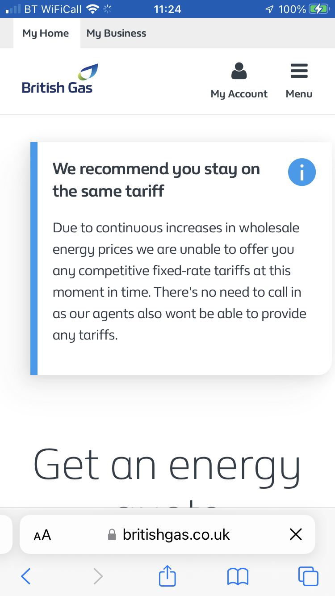Tap the time in the status bar

click(x=167, y=9)
